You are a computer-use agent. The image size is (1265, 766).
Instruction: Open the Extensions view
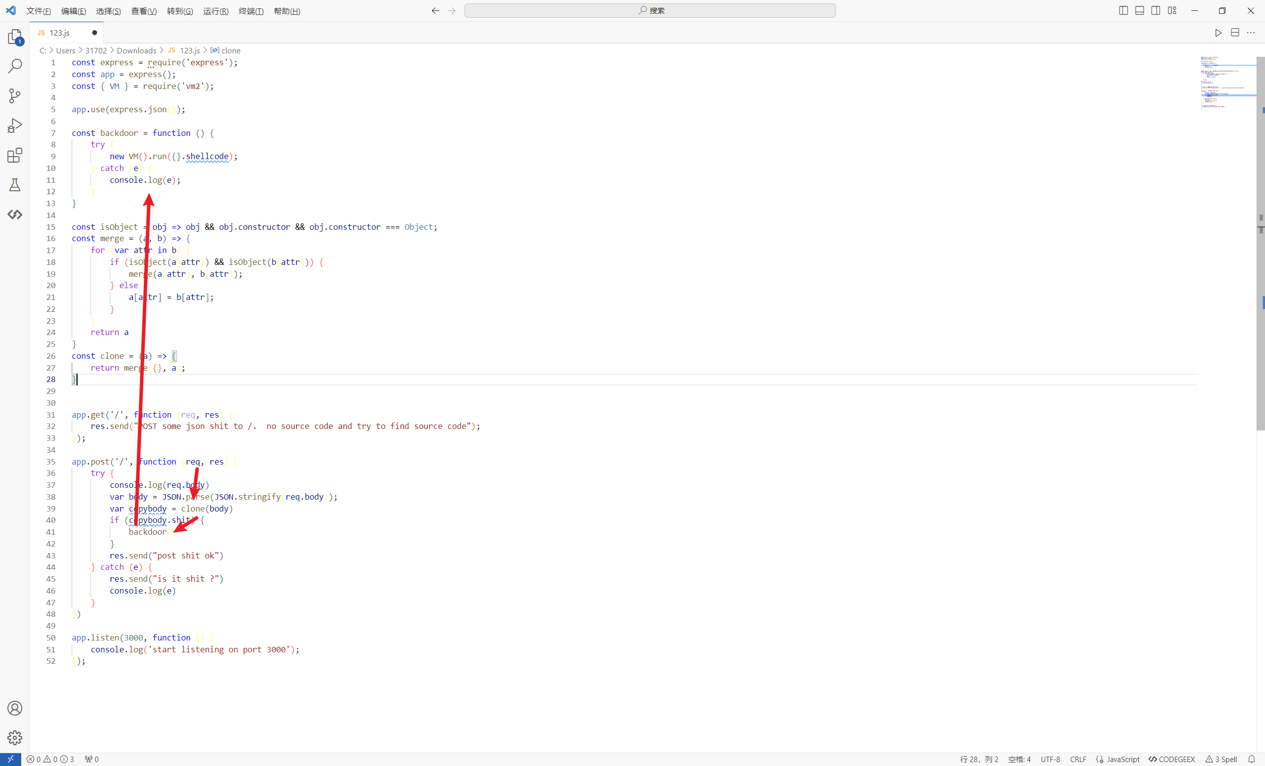pos(15,155)
